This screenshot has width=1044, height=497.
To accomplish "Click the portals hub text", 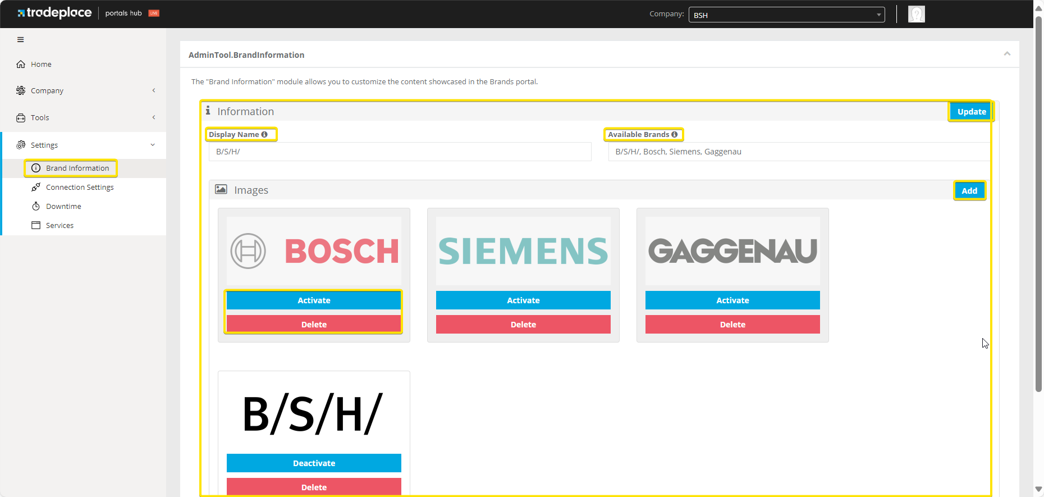I will point(123,13).
